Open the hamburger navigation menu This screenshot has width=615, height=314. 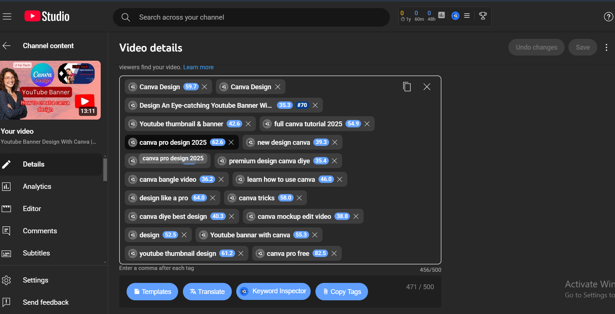point(7,17)
